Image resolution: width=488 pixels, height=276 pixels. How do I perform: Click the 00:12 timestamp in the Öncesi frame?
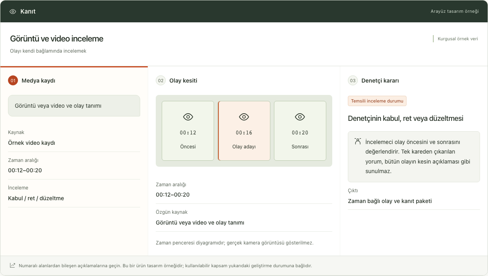point(188,133)
